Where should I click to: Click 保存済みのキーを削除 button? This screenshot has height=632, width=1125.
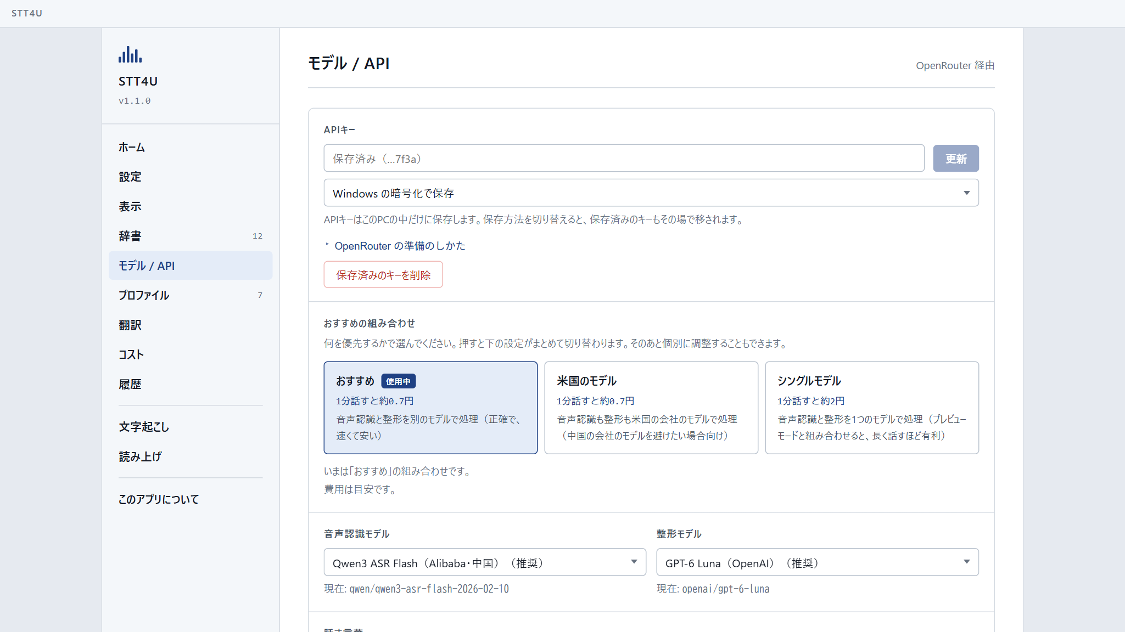pyautogui.click(x=383, y=275)
